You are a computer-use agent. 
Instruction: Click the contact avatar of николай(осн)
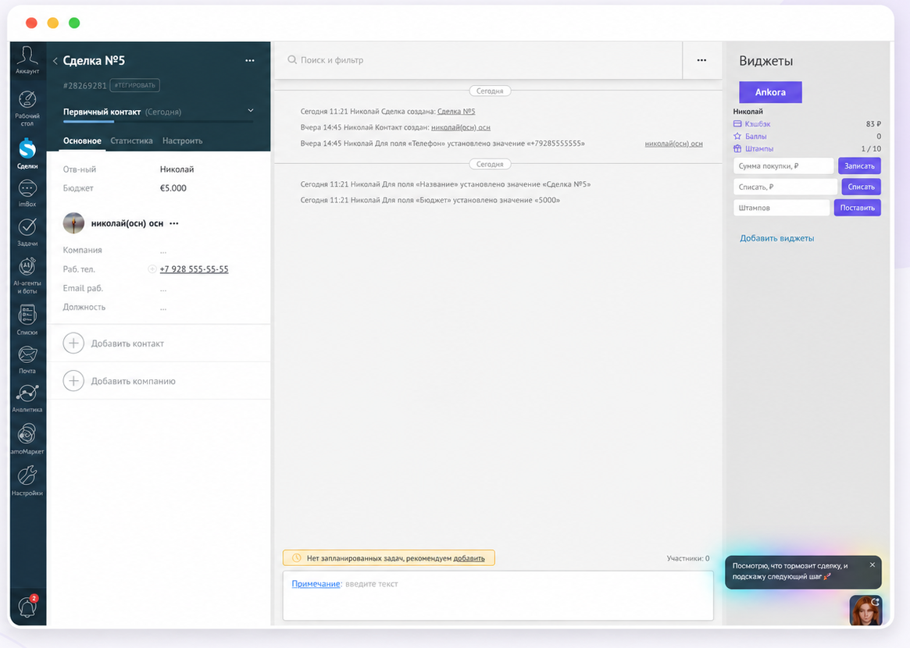[x=73, y=223]
